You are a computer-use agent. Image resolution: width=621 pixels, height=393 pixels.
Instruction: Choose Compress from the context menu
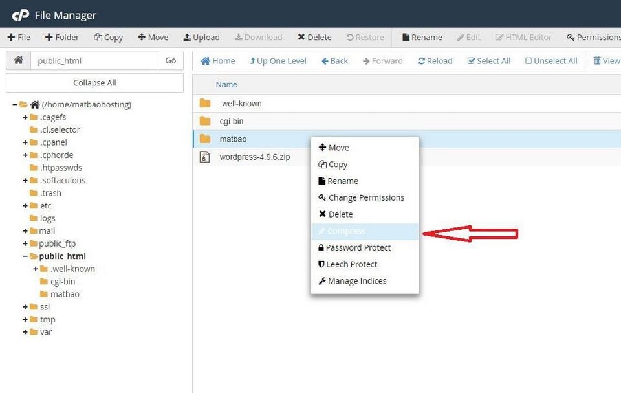coord(365,231)
